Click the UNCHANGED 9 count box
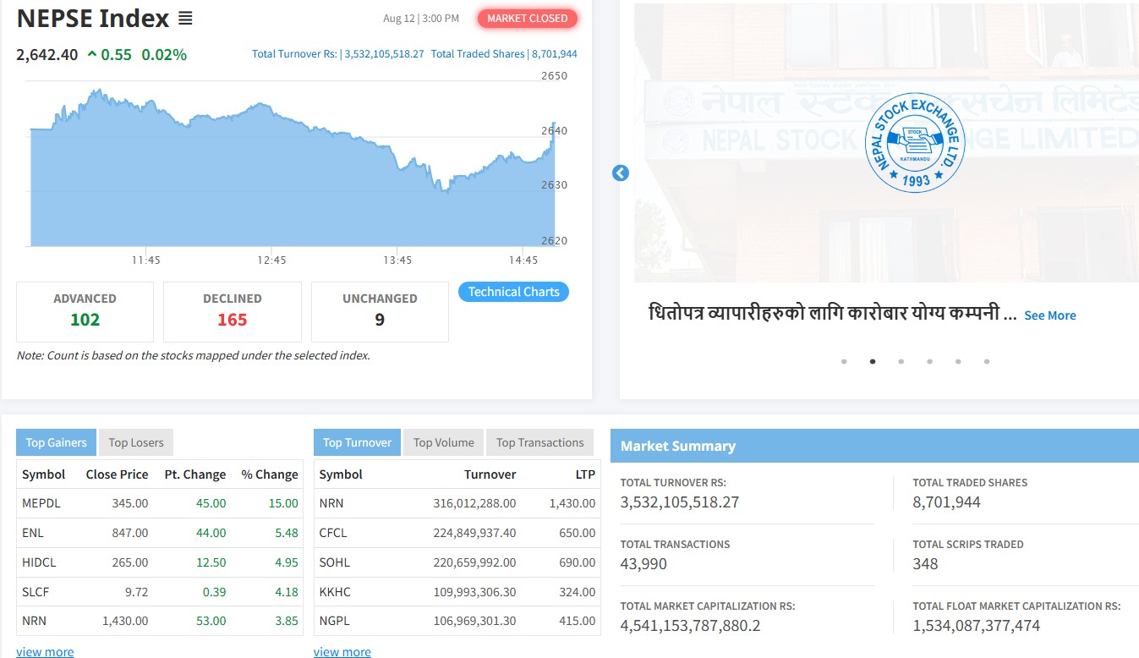Screen dimensions: 1139x658 point(380,311)
